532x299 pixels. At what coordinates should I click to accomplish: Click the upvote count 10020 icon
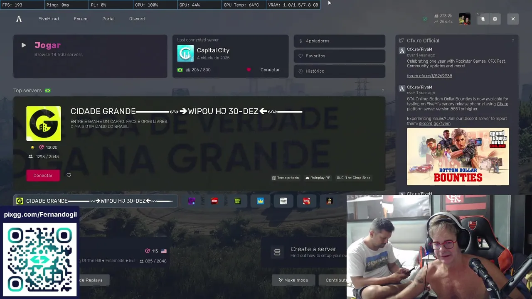pos(42,147)
